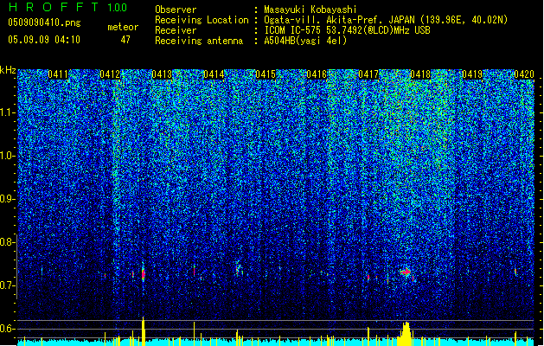Click the 0416 time marker
Viewport: 544px width, 346px height.
click(x=317, y=74)
